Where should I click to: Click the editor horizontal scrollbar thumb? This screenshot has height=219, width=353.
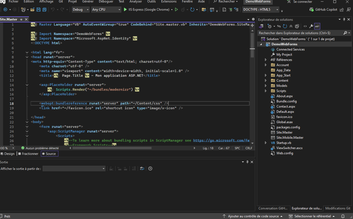(x=112, y=148)
